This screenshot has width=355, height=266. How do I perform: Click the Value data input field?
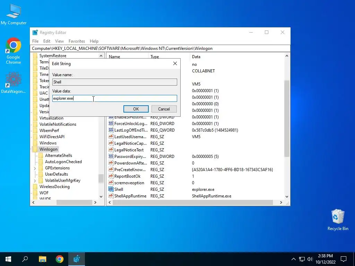(x=114, y=98)
